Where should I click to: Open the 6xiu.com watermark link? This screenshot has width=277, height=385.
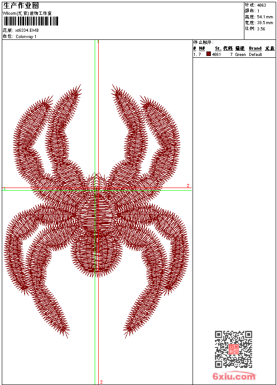click(234, 376)
